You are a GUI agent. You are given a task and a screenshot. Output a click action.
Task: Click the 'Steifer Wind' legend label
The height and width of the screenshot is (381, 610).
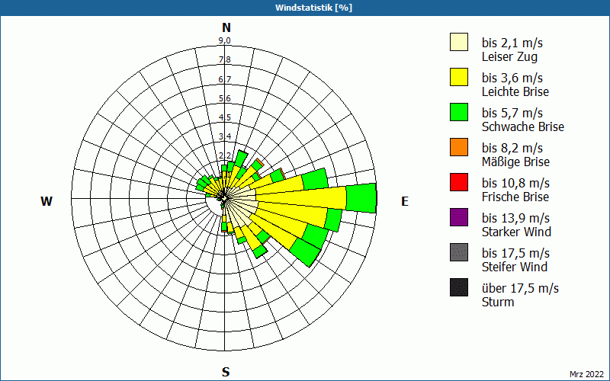tap(514, 267)
